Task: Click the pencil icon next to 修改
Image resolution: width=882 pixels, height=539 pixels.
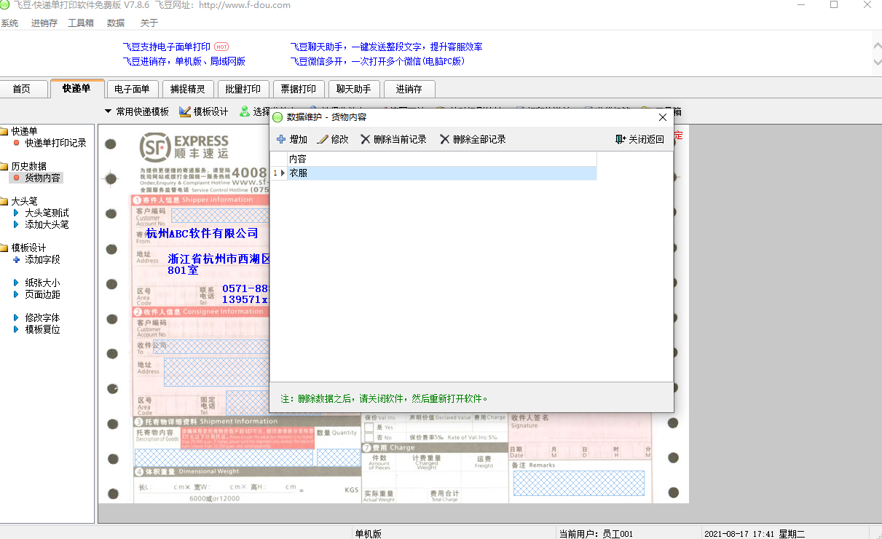Action: tap(323, 139)
